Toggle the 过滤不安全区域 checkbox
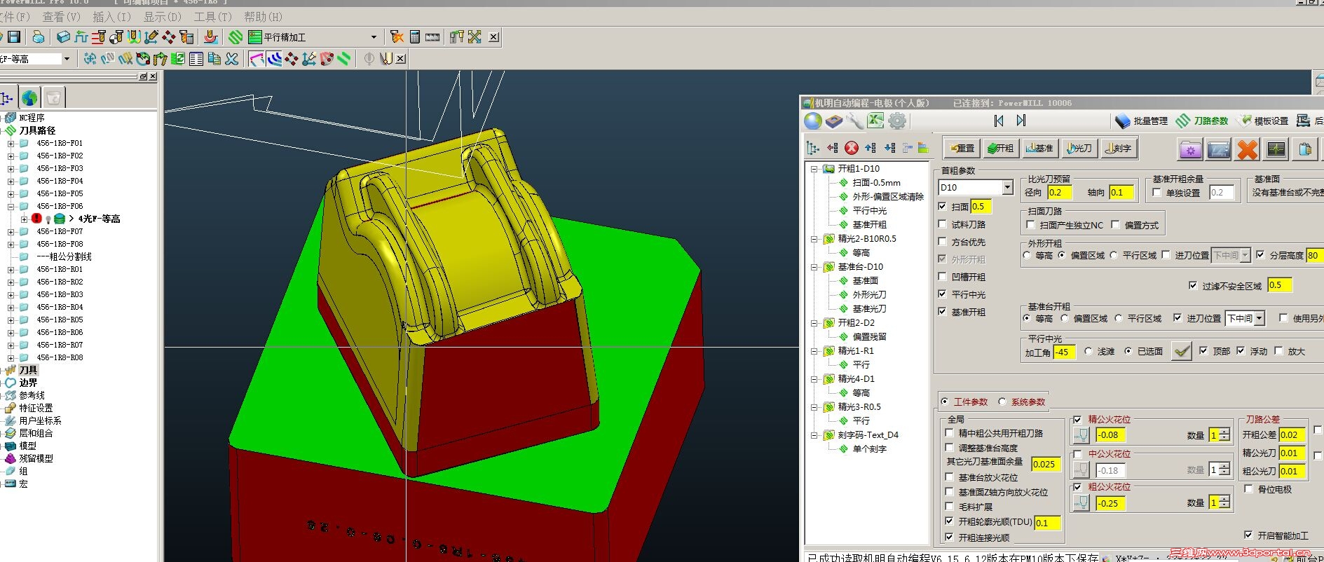Viewport: 1324px width, 562px height. click(x=1193, y=286)
